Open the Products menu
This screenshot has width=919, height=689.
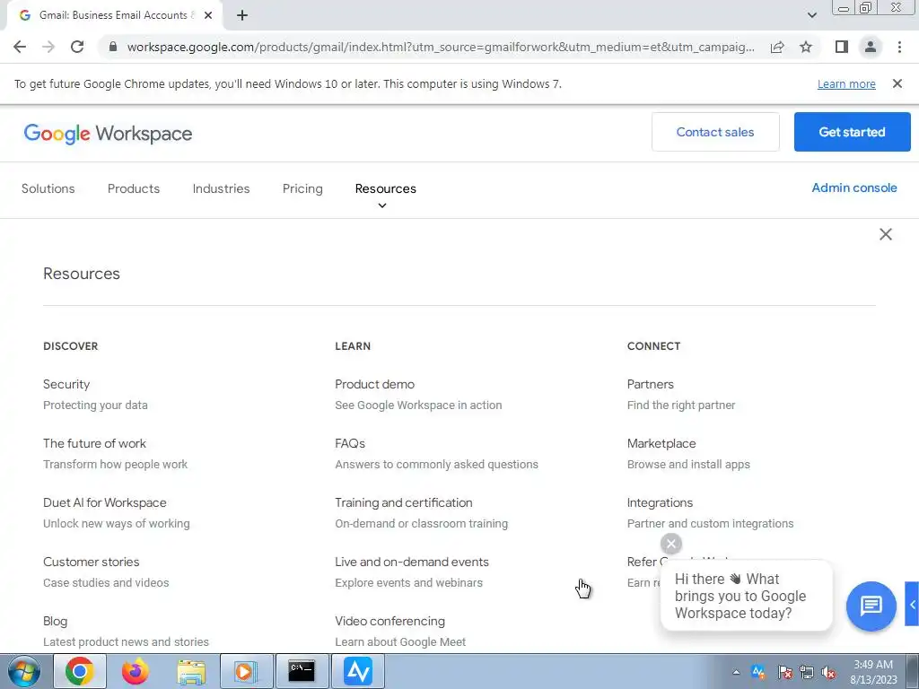tap(134, 188)
